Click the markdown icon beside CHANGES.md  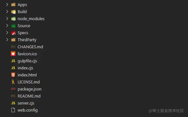[x=13, y=47]
